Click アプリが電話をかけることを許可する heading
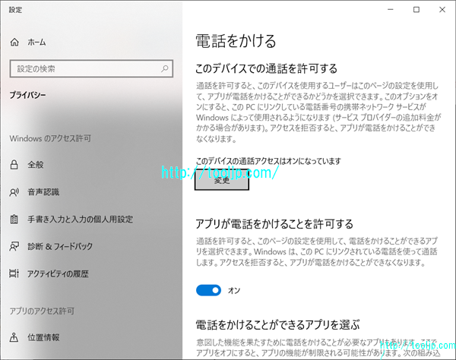 [274, 224]
